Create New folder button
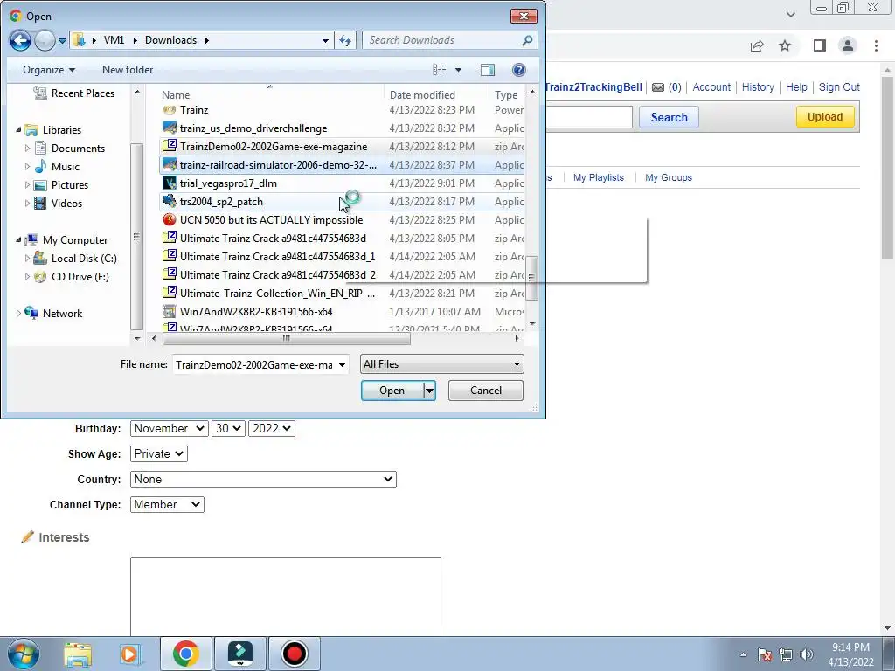The width and height of the screenshot is (895, 671). click(x=128, y=70)
